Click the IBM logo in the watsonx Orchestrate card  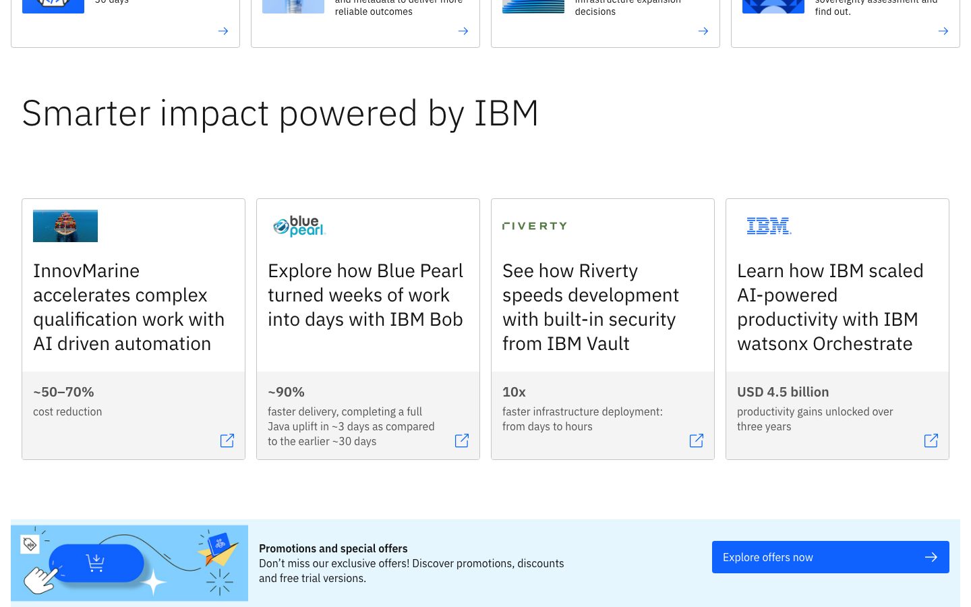pyautogui.click(x=769, y=226)
